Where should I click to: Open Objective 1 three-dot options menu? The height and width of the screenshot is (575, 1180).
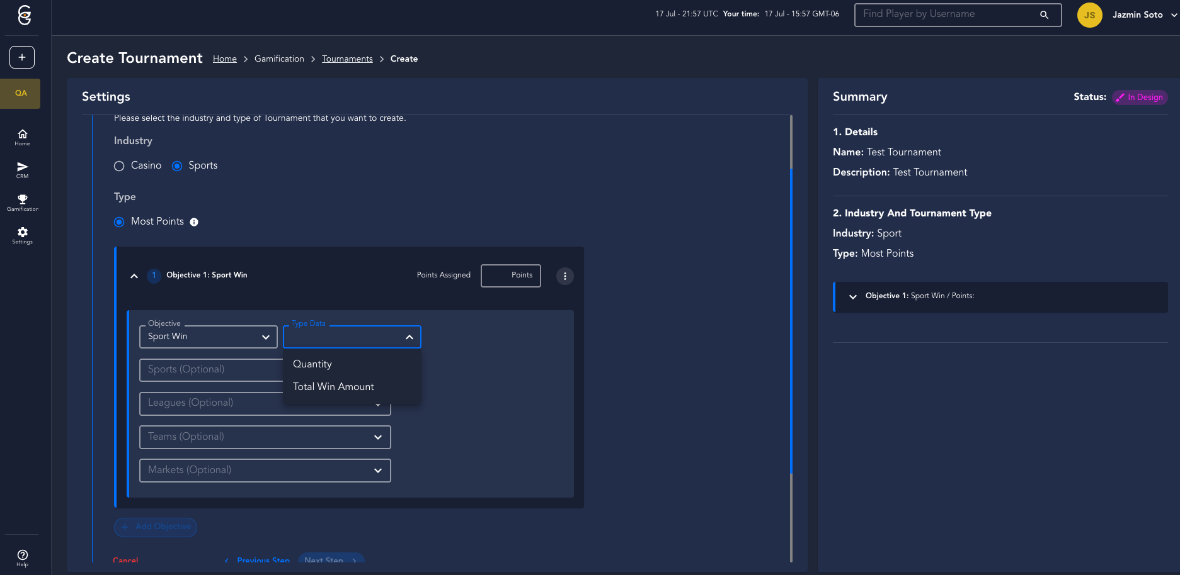click(564, 276)
